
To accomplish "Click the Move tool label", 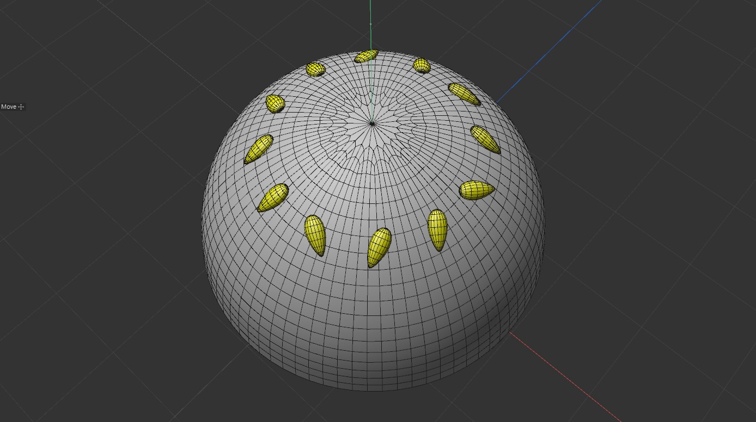I will 9,107.
